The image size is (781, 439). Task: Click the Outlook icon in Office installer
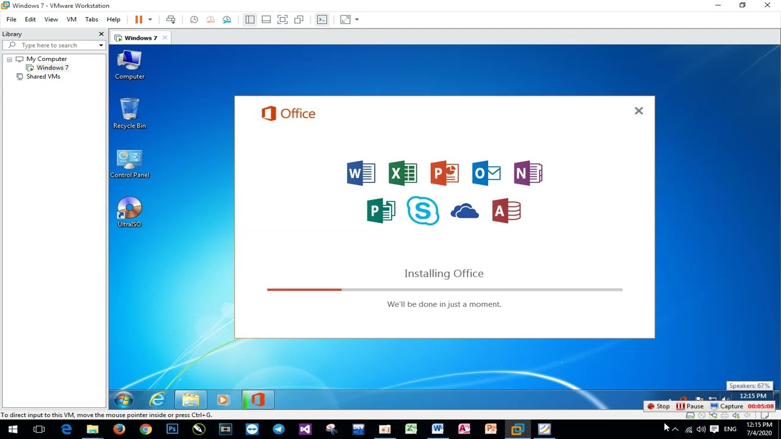click(486, 173)
